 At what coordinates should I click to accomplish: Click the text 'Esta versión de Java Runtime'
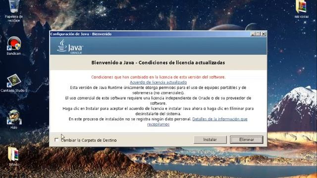(96, 88)
